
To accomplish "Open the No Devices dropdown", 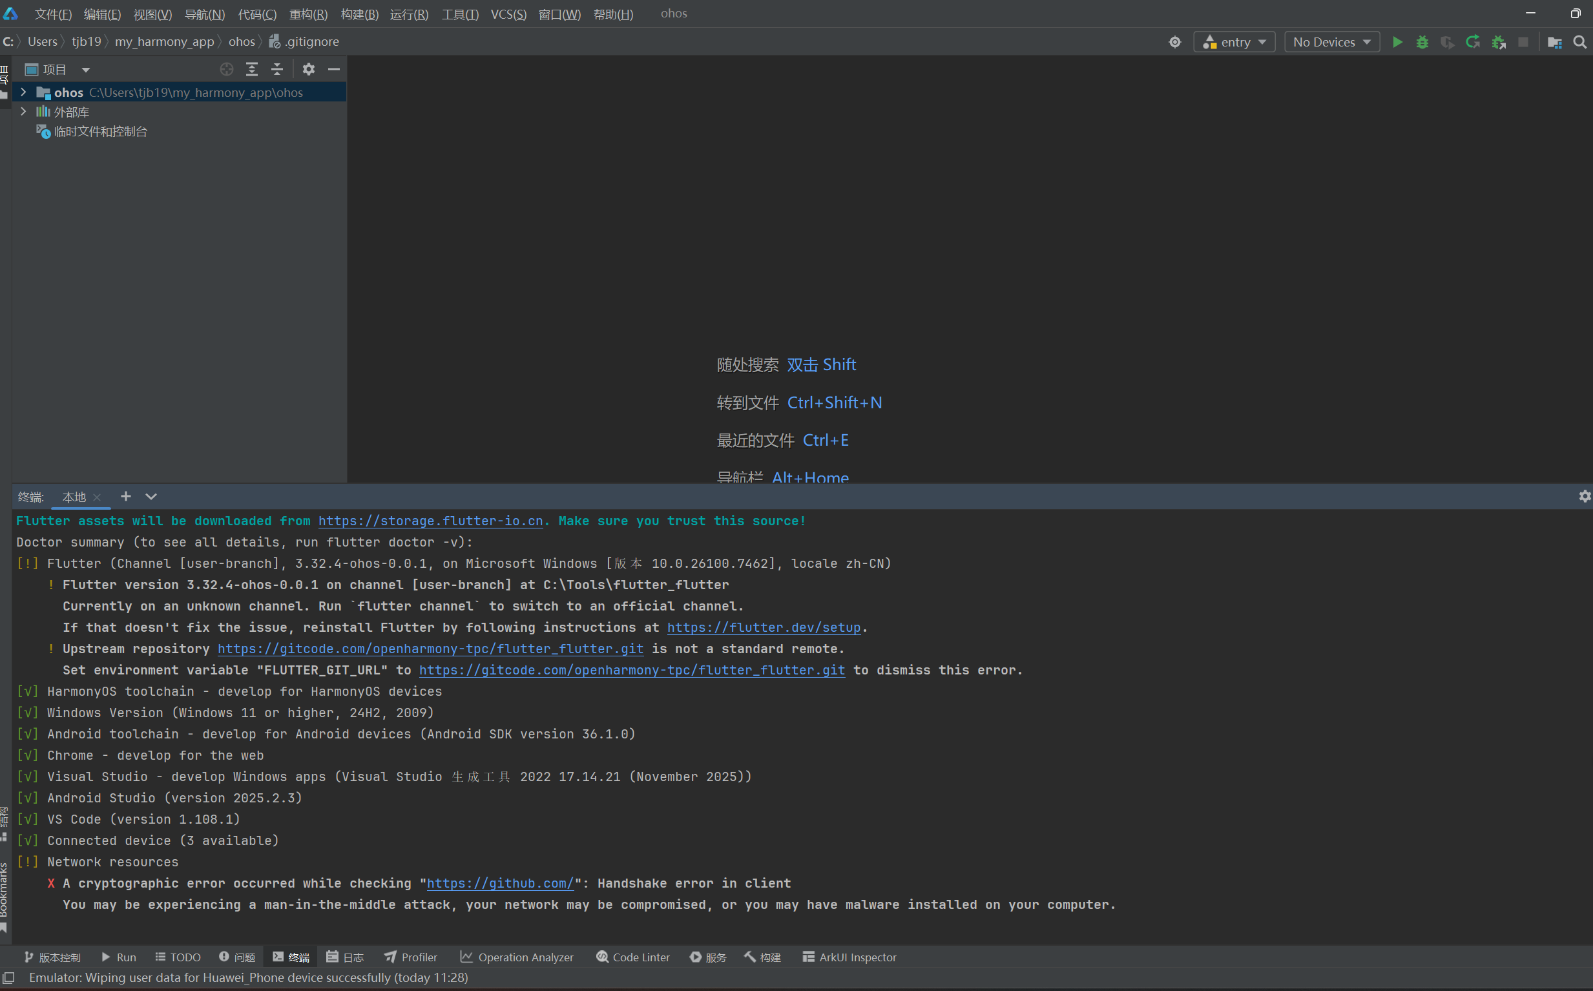I will pyautogui.click(x=1331, y=42).
